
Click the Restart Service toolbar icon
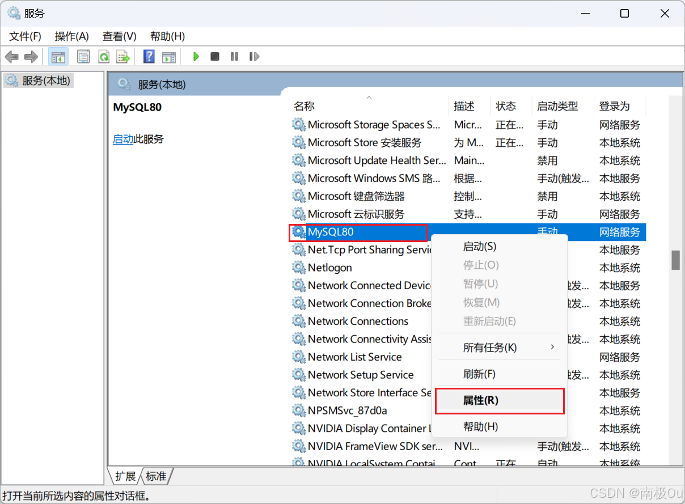pos(254,57)
